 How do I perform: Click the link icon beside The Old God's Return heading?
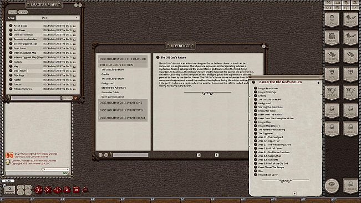pyautogui.click(x=157, y=57)
